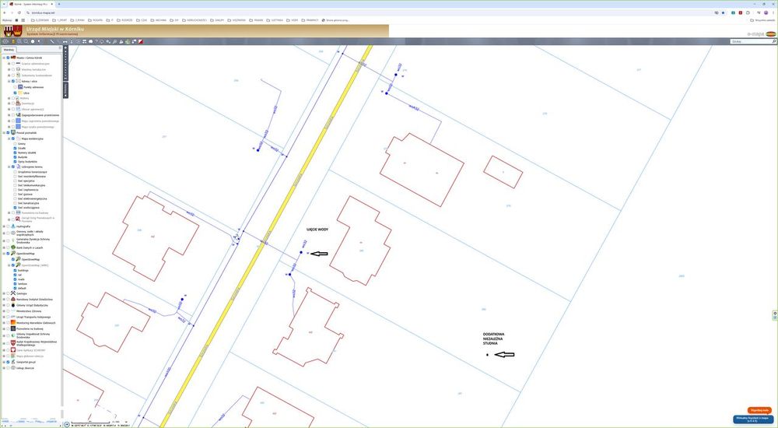Viewport: 778px width, 428px height.
Task: Expand the Bank Danych o Lasach group
Action: click(3, 247)
